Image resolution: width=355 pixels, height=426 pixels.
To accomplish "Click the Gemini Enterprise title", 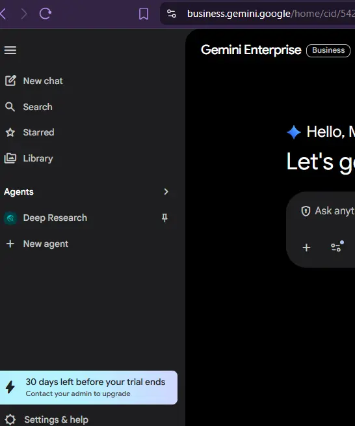I will coord(251,50).
